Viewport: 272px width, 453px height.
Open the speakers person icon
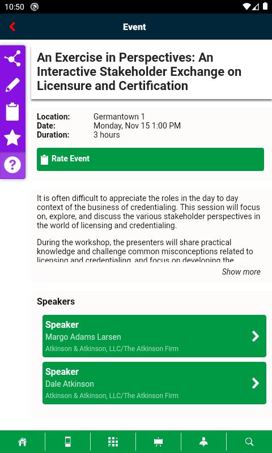point(203,442)
